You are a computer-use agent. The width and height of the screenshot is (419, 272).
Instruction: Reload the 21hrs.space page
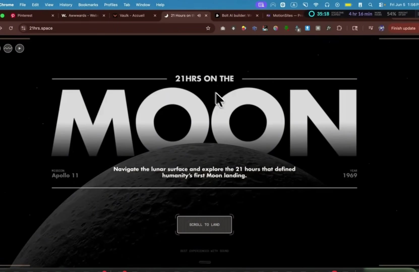(x=11, y=28)
